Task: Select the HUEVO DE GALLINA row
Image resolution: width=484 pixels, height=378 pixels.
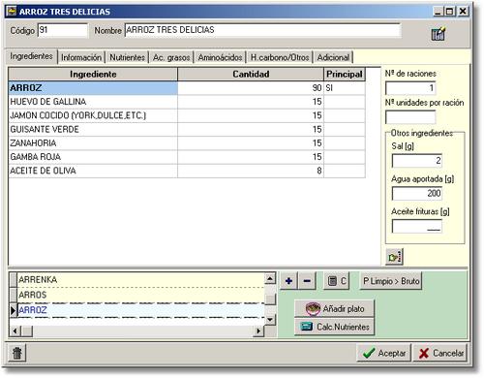Action: (x=187, y=102)
